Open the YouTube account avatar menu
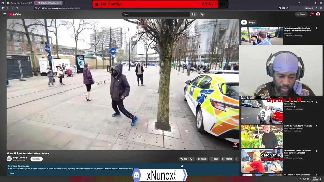Viewport: 324px width, 182px height. [x=318, y=14]
